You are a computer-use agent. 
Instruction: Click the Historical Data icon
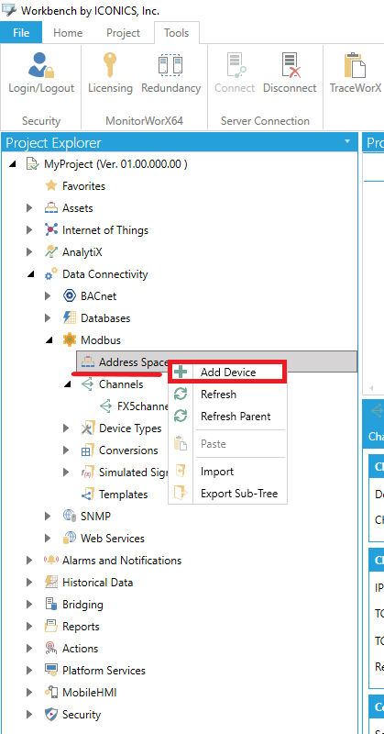50,582
